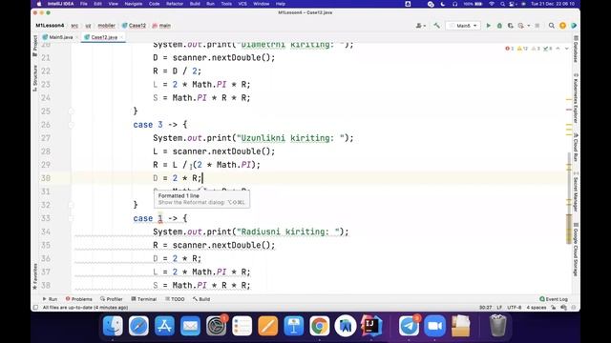Image resolution: width=611 pixels, height=343 pixels.
Task: Click M1Lesson4 breadcrumb in navigation bar
Action: click(50, 26)
